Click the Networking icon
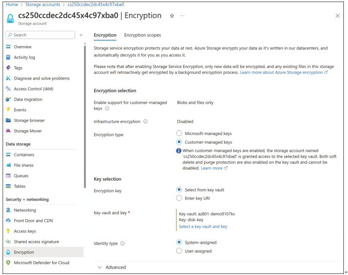 (x=8, y=210)
